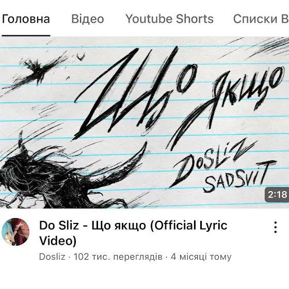This screenshot has width=289, height=289.
Task: Click the 4 місяці тому upload date
Action: click(x=201, y=256)
